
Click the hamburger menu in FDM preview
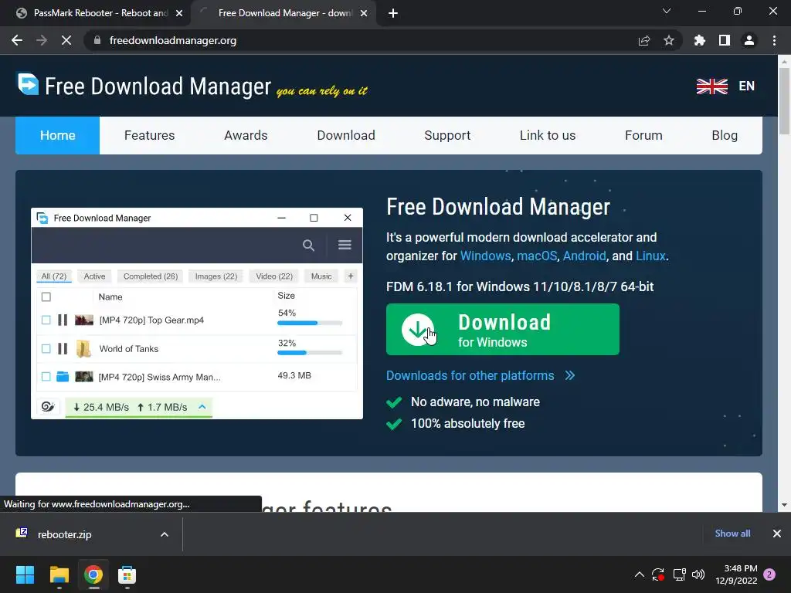coord(345,245)
